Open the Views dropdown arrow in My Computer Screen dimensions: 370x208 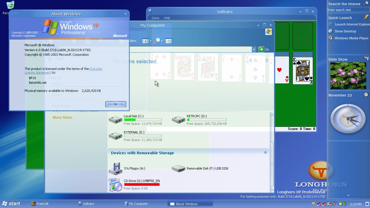point(150,41)
